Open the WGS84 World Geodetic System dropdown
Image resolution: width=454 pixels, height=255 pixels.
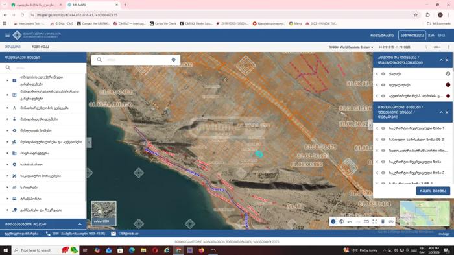352,47
